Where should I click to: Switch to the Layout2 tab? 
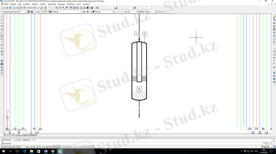(x=33, y=135)
